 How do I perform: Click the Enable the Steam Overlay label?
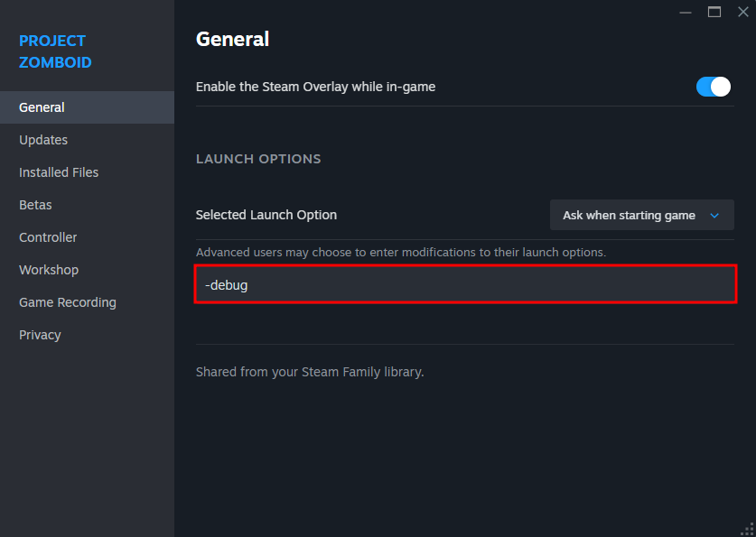pos(315,87)
